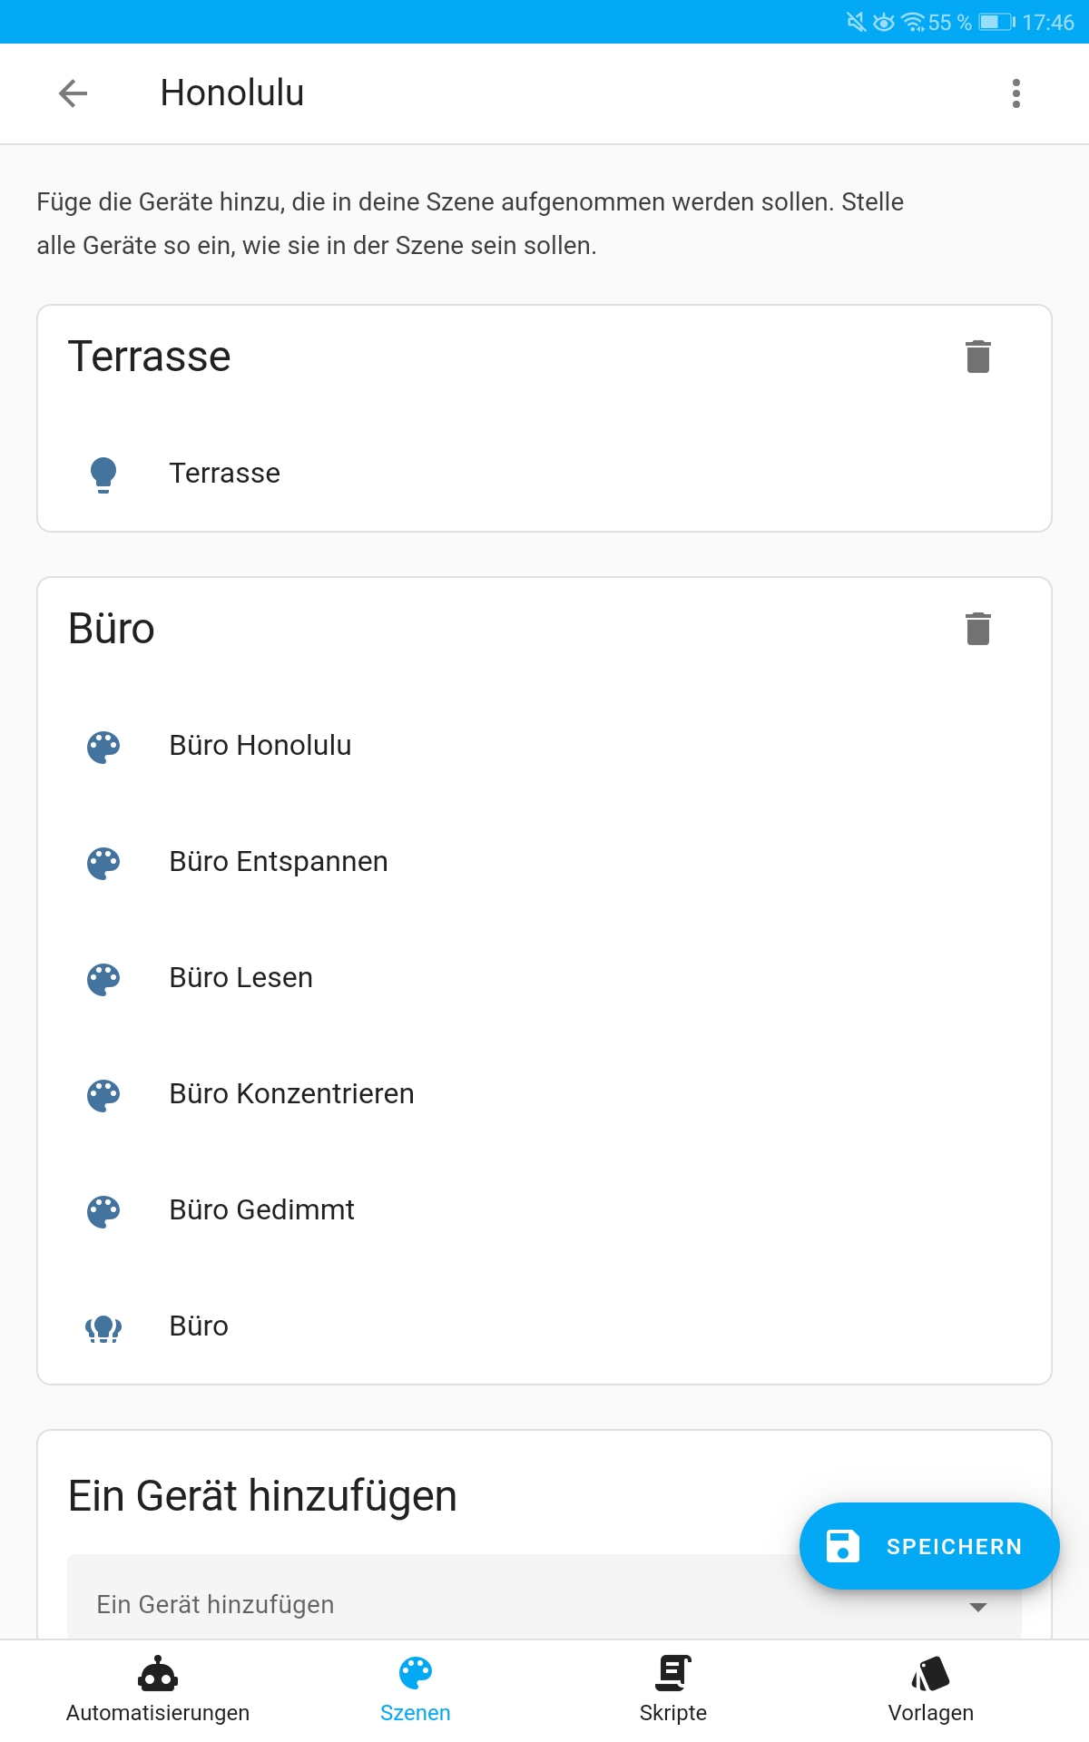Open the Vorlagen tab
The width and height of the screenshot is (1089, 1742).
coord(930,1688)
